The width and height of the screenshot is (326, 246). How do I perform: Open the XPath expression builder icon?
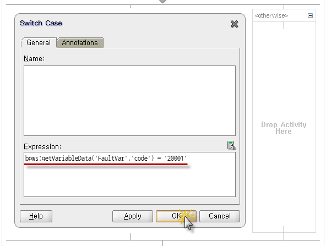click(231, 145)
